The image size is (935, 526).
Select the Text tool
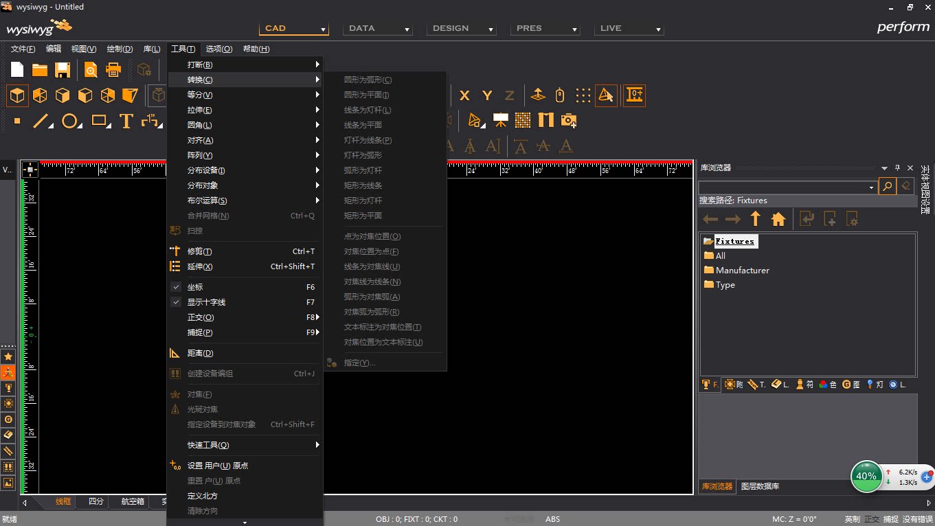click(x=126, y=122)
